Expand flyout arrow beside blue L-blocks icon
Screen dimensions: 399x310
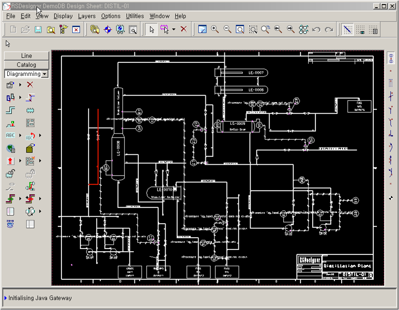[x=20, y=97]
